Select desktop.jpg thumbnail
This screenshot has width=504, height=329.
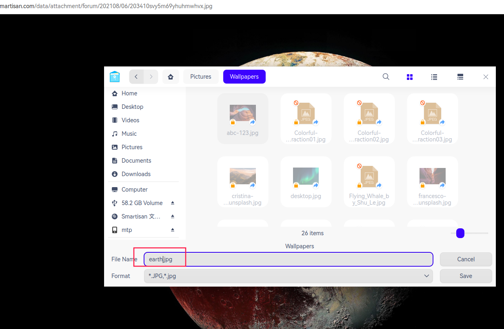click(x=306, y=182)
